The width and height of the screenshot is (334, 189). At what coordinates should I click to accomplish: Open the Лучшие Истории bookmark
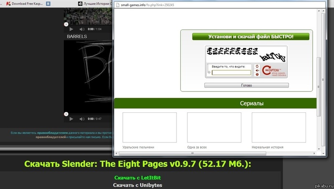pos(95,4)
